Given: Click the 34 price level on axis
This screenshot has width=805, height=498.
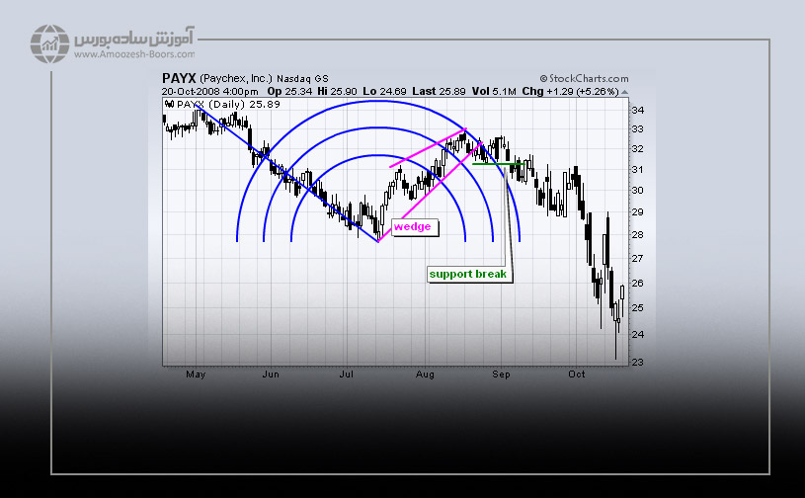Looking at the screenshot, I should [637, 110].
